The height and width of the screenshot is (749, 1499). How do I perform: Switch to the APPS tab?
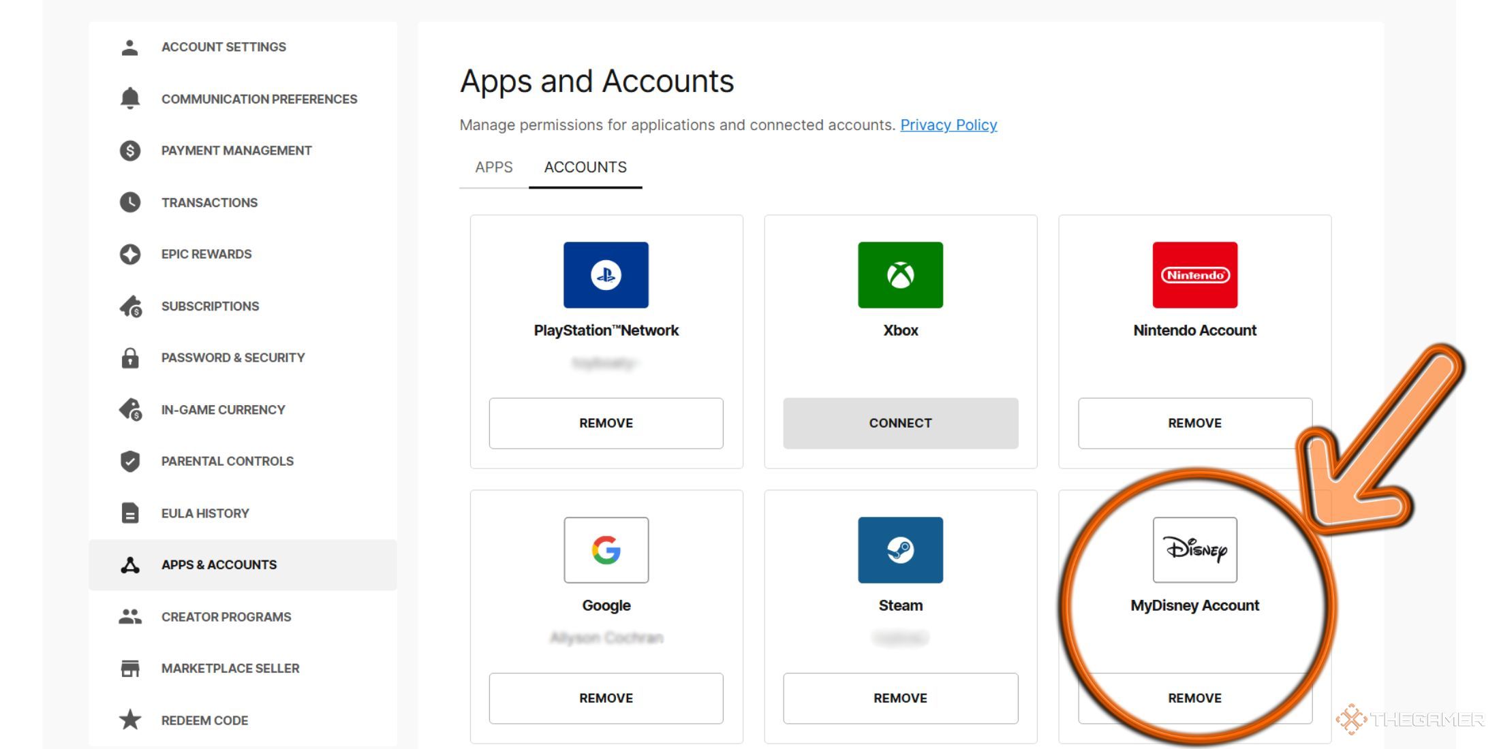click(494, 168)
